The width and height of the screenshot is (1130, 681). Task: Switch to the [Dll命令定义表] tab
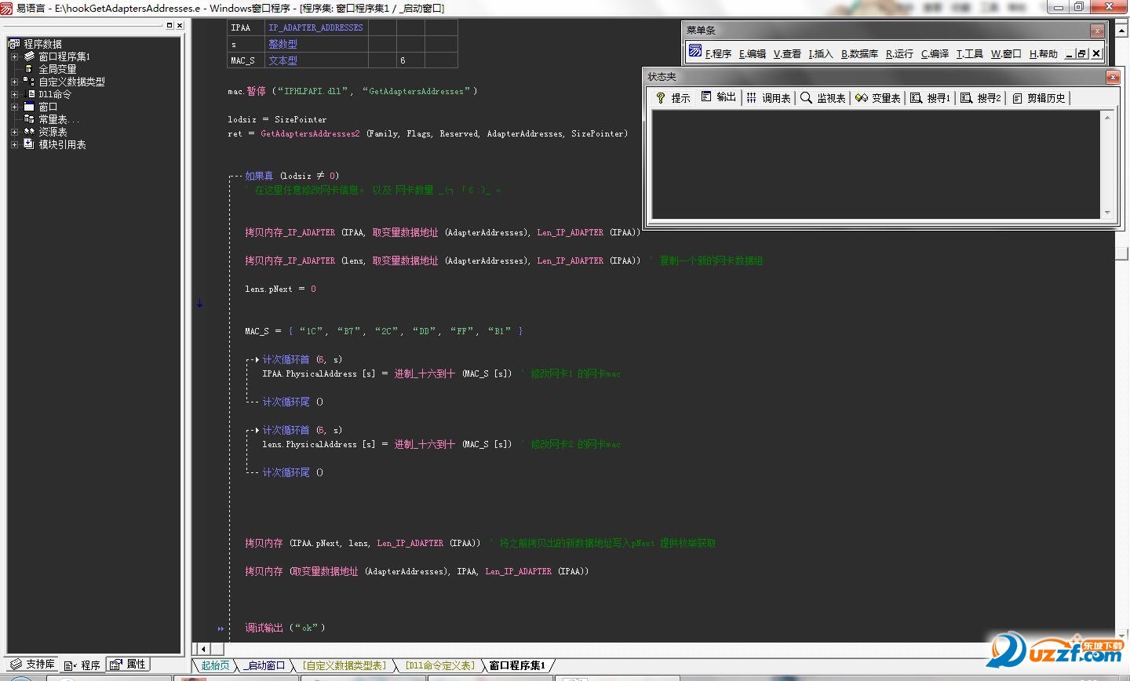pos(439,665)
